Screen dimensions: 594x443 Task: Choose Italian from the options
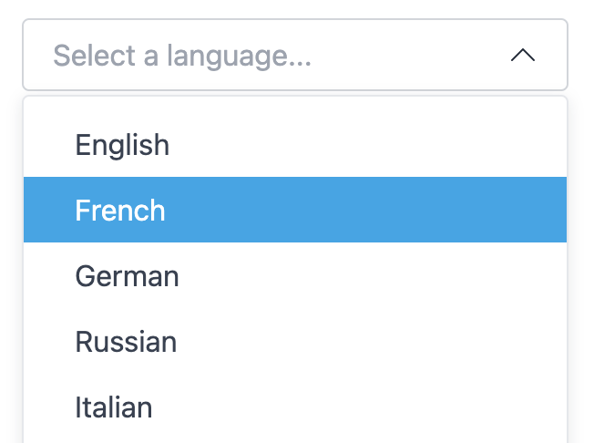tap(114, 407)
